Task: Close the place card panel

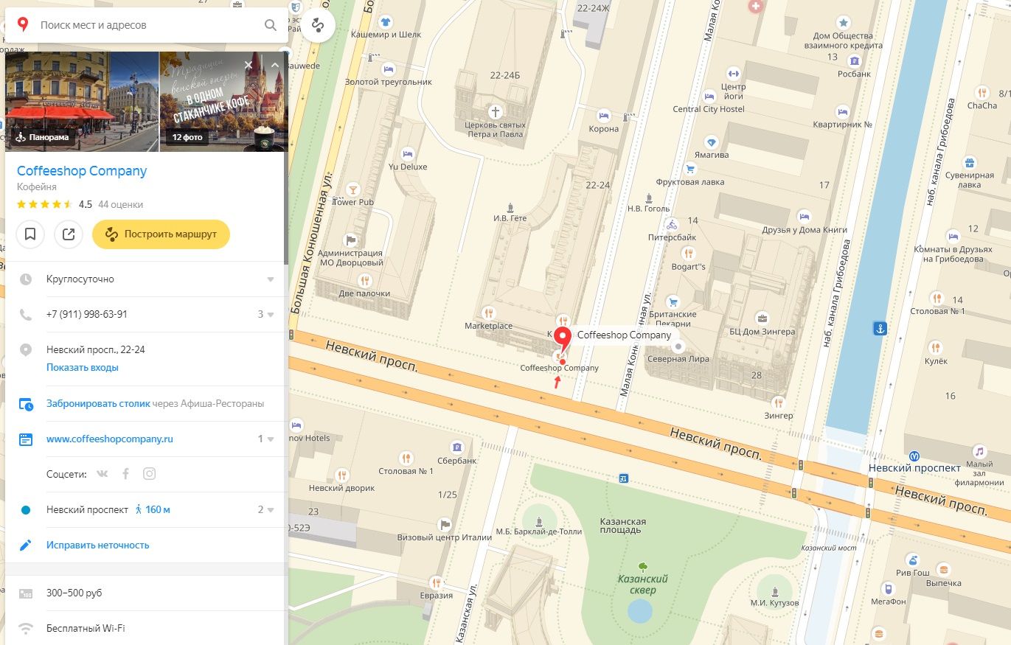Action: (x=249, y=65)
